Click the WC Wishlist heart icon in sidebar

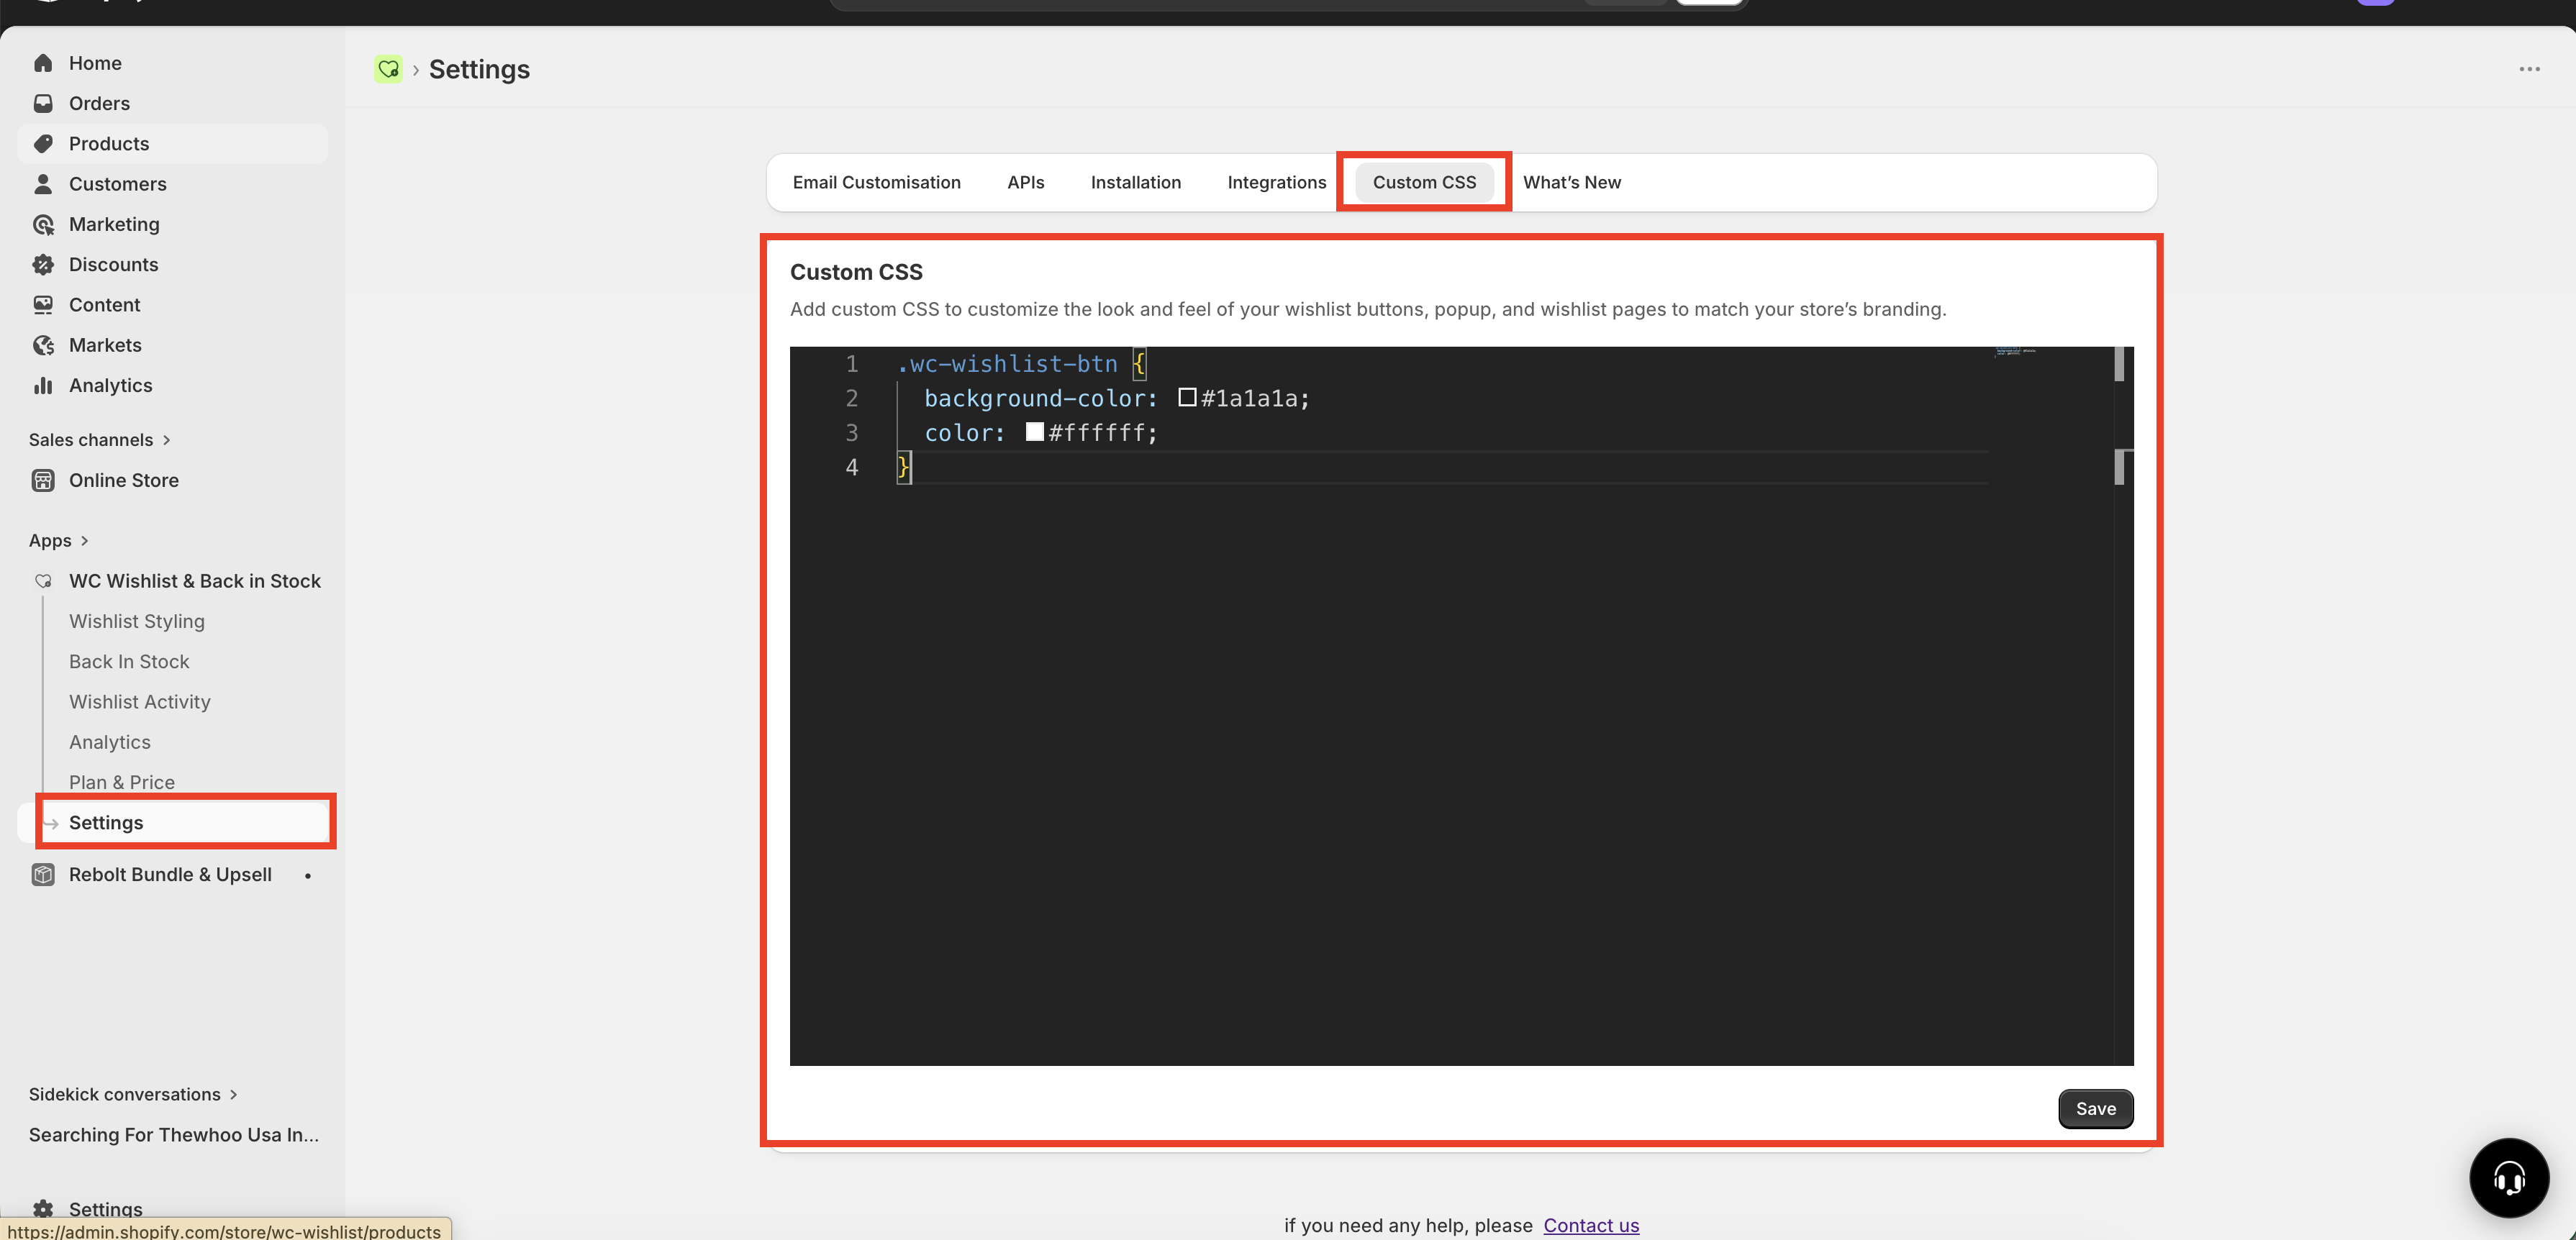tap(43, 580)
